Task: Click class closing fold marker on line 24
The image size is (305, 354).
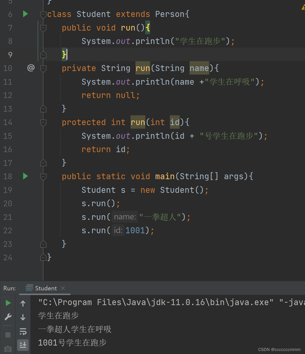Action: 43,257
